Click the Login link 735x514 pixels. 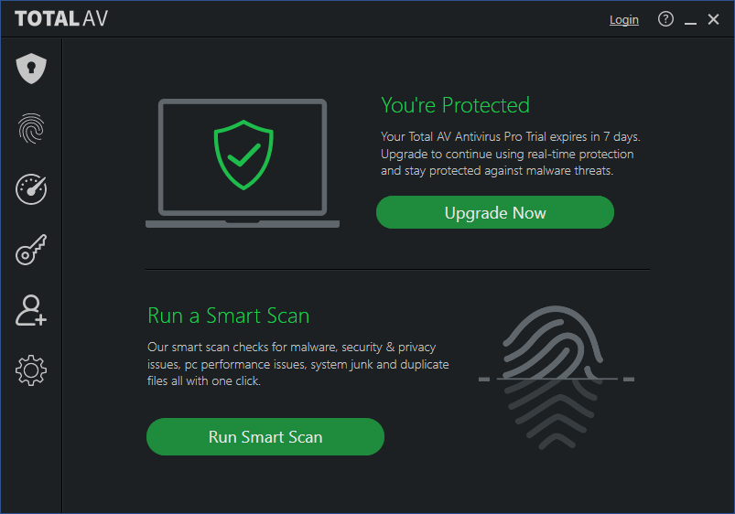click(624, 20)
